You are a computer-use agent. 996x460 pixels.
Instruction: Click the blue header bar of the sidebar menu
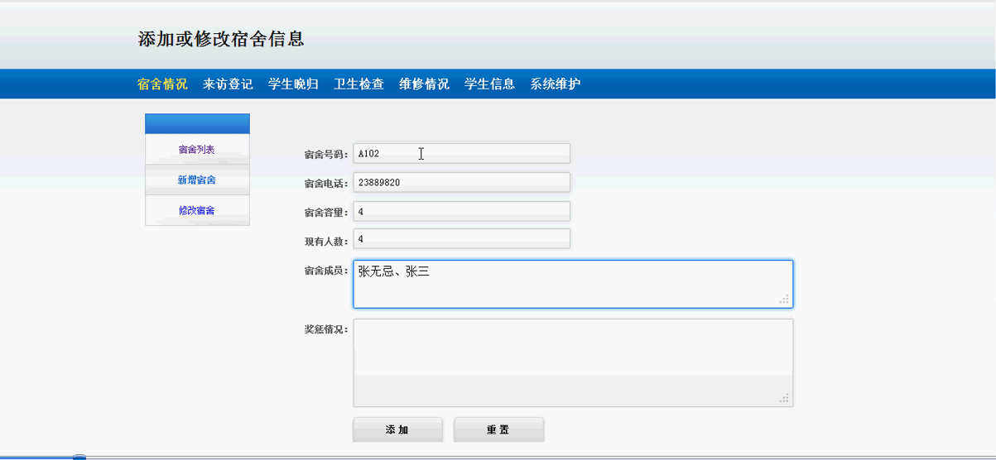pos(197,124)
